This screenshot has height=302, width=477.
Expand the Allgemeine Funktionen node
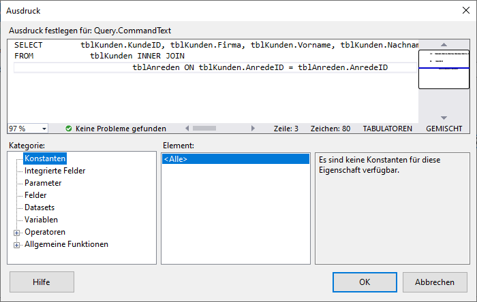[x=17, y=244]
